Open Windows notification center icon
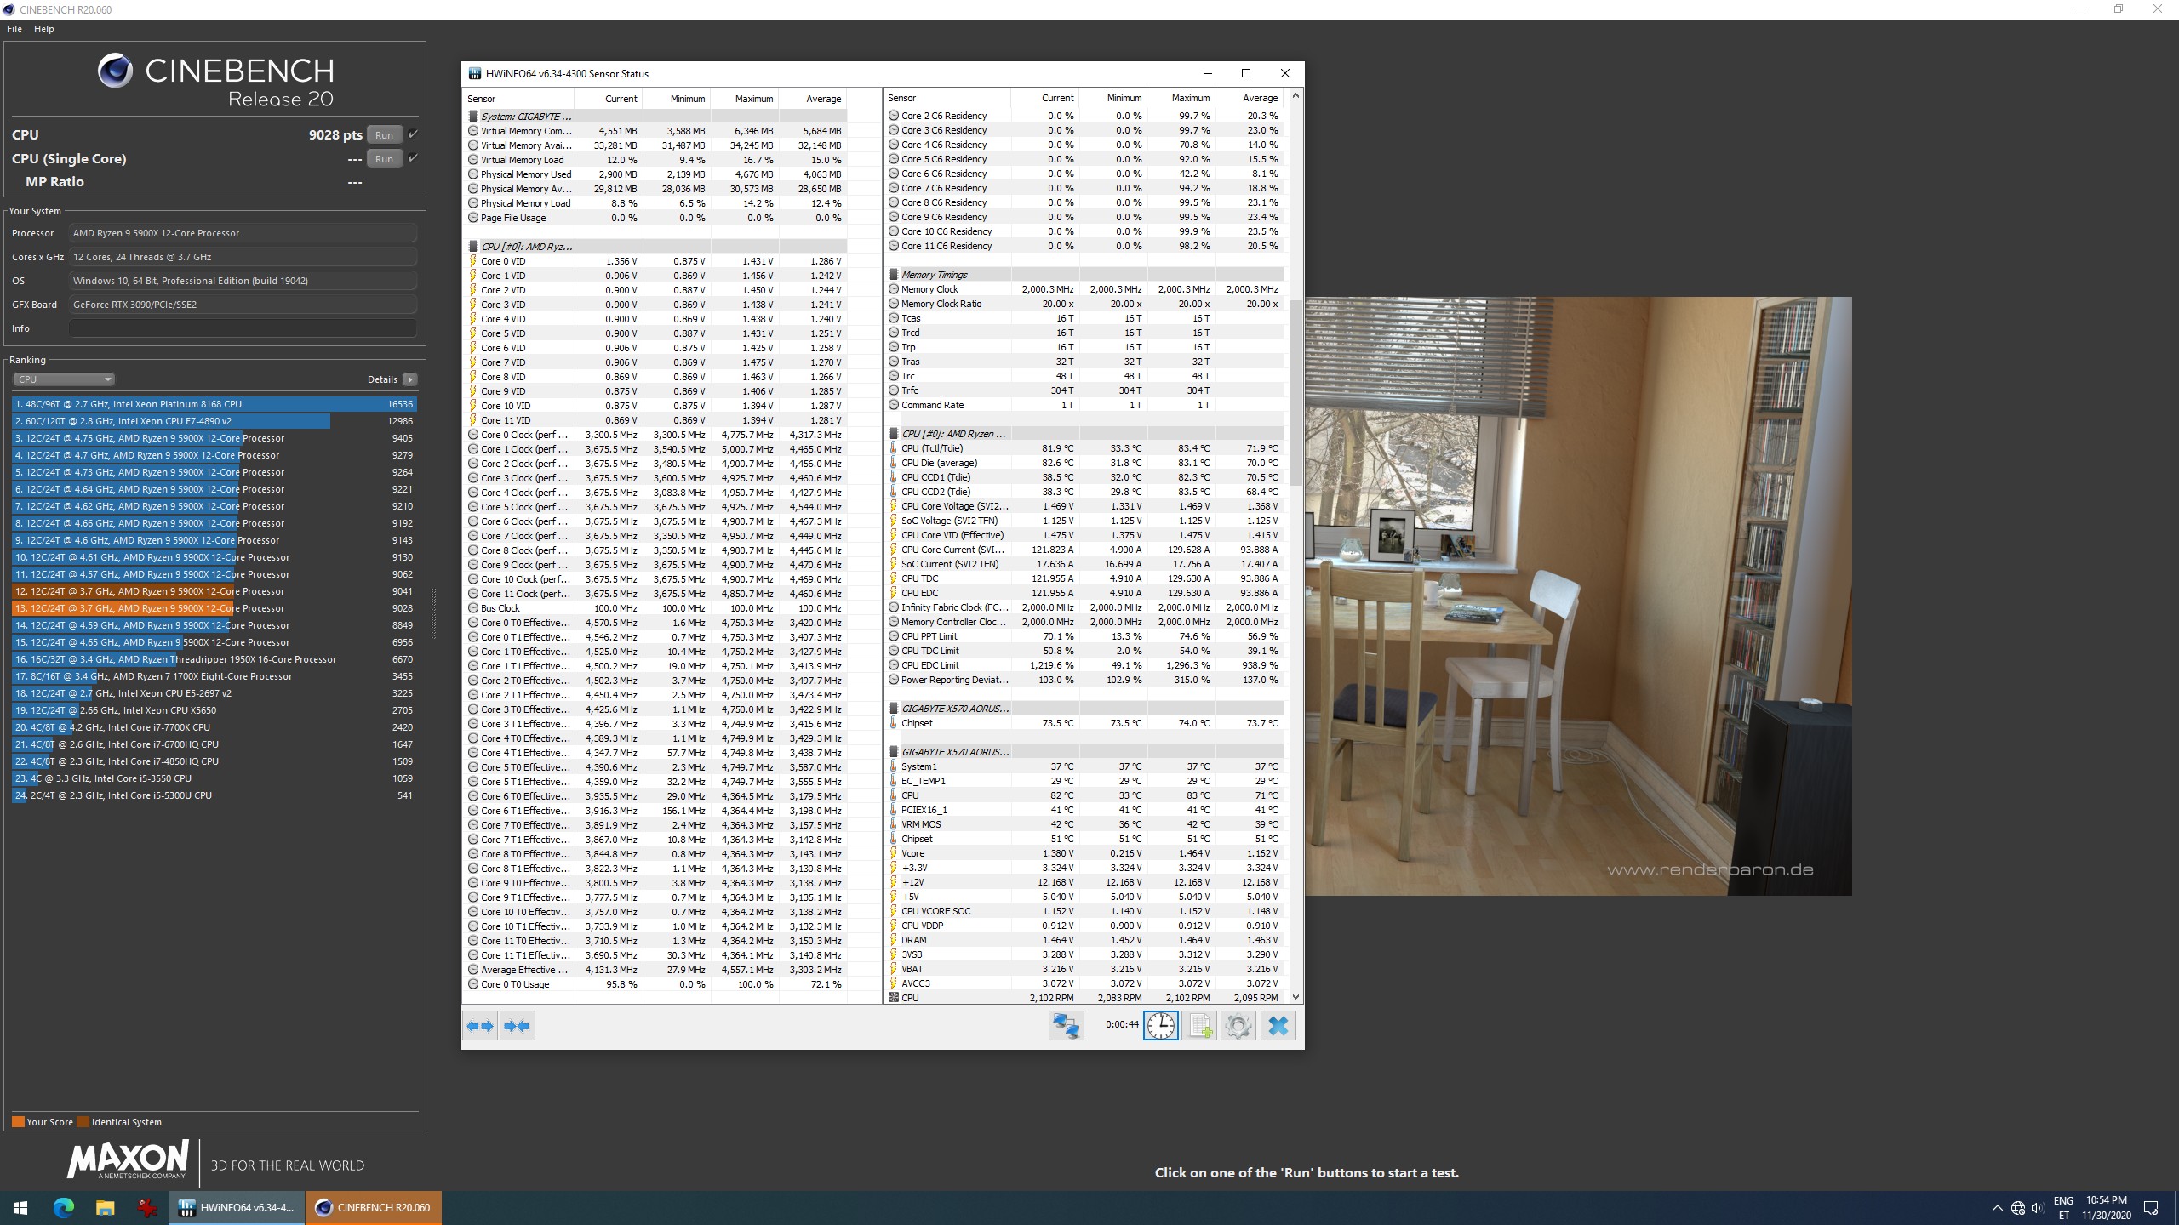This screenshot has height=1225, width=2179. click(2151, 1208)
